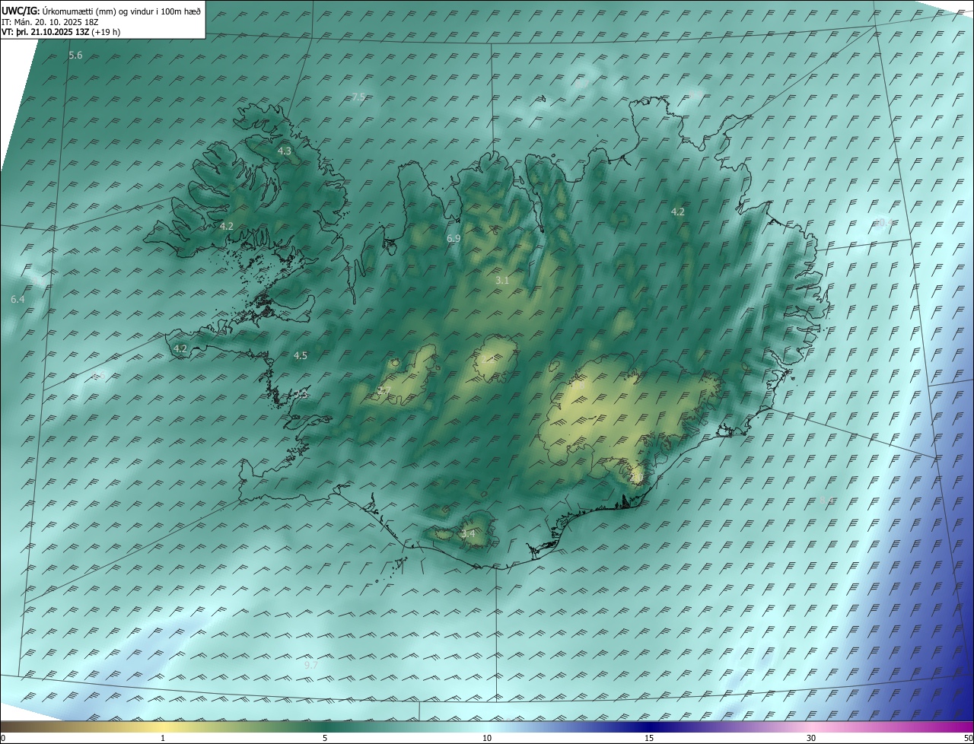The image size is (974, 744).
Task: Click the "10" tick on the colorbar
Action: [487, 738]
